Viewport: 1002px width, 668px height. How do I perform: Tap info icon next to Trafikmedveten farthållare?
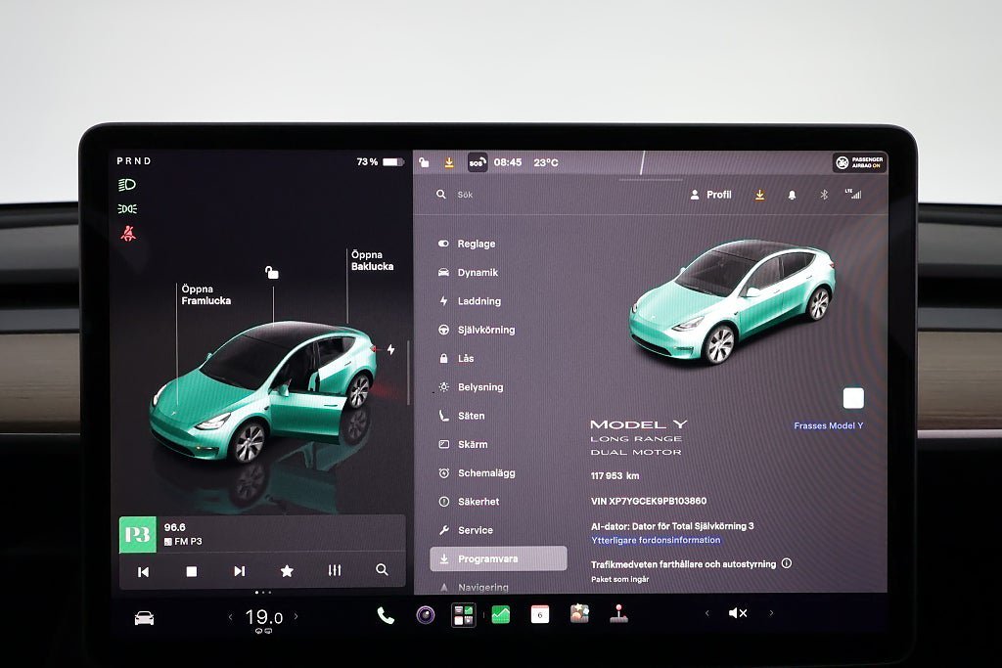(787, 563)
